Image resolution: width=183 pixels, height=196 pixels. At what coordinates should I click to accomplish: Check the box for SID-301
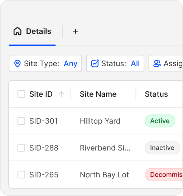click(21, 121)
